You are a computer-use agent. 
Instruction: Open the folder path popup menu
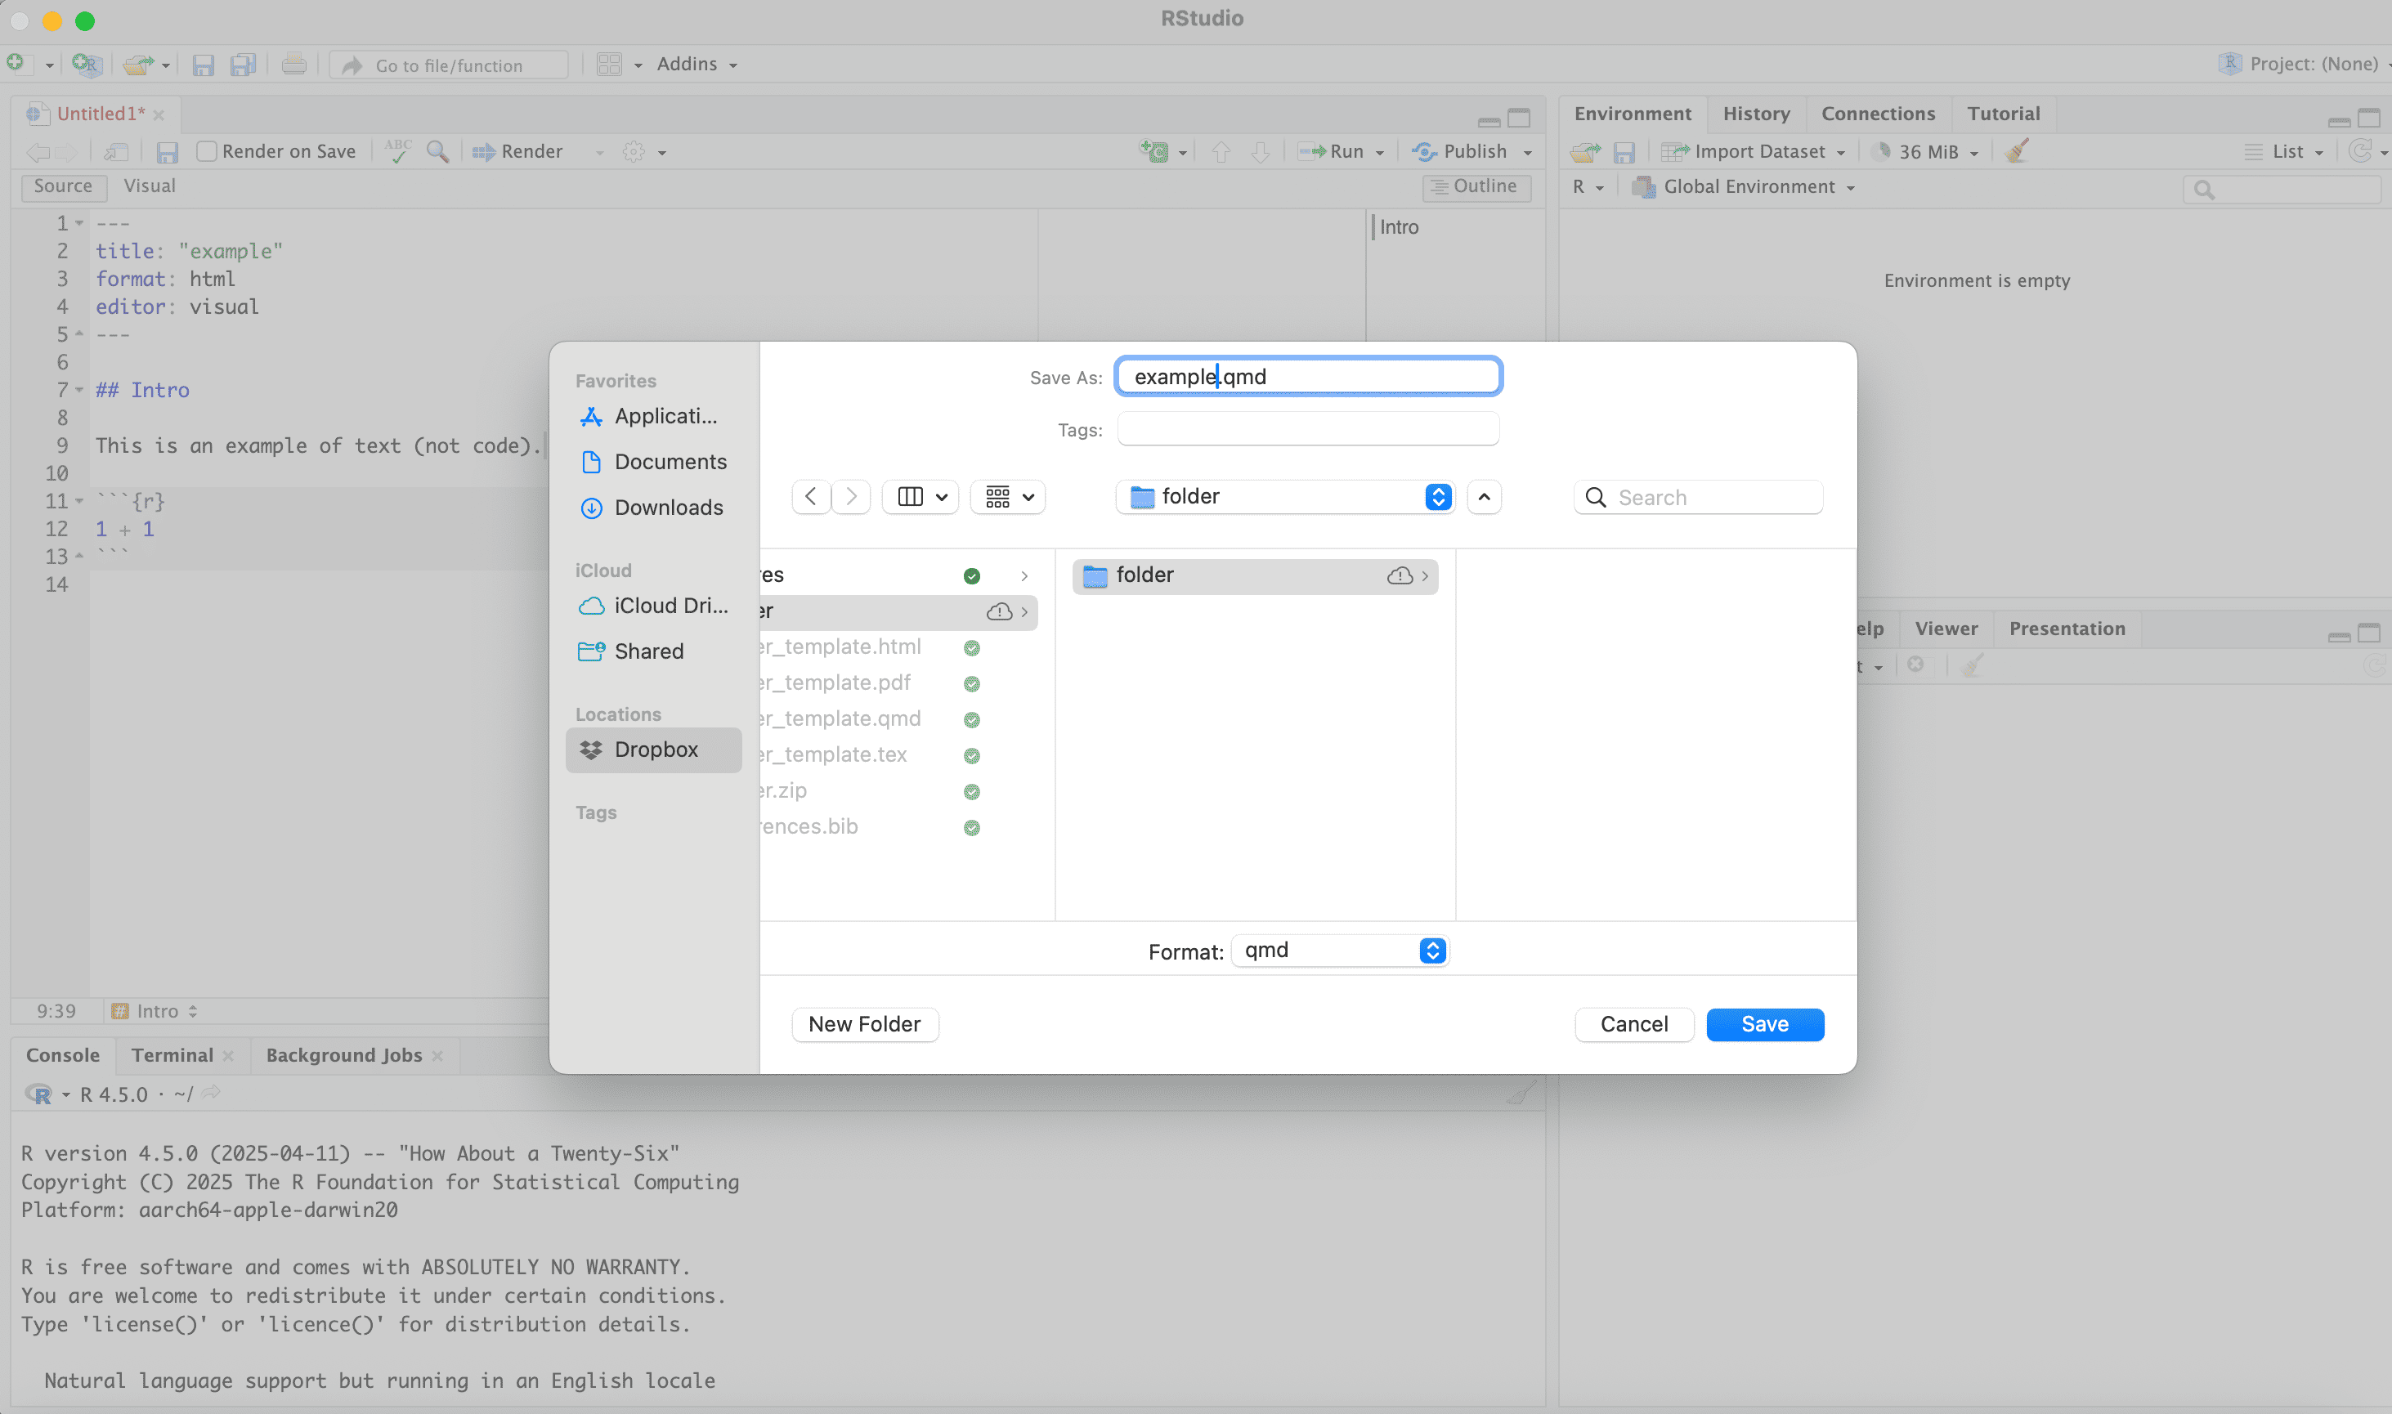pos(1283,496)
